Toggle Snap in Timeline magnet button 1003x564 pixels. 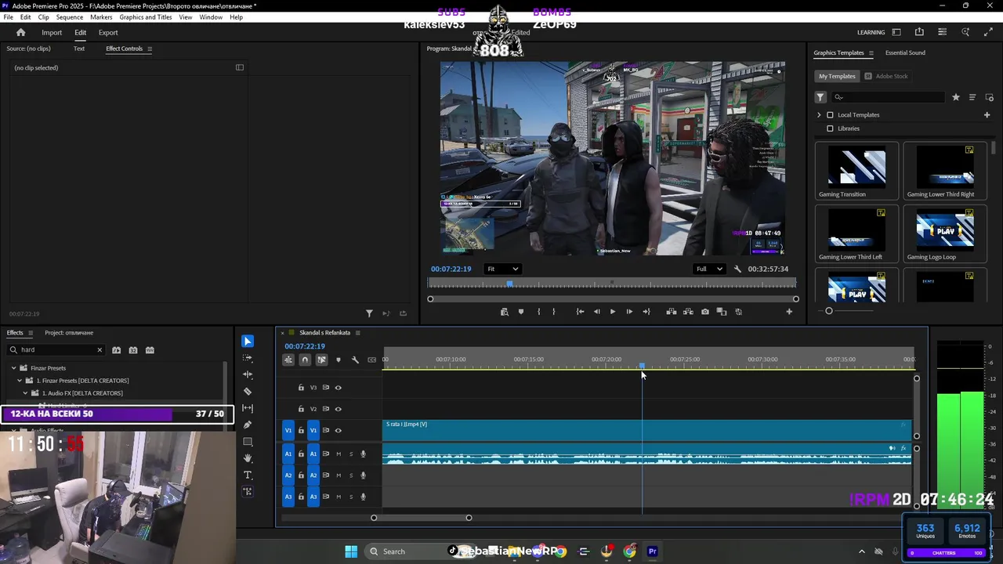305,360
